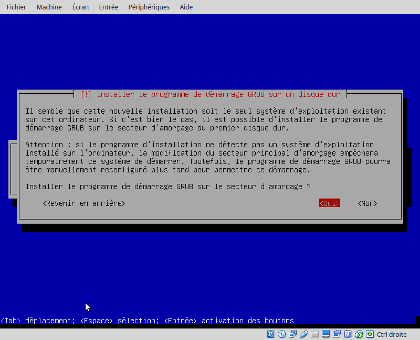Click the question 'Installer le programme de démarrage GRUB sur le secteur d'amorçage ?'
The image size is (420, 340).
point(168,187)
